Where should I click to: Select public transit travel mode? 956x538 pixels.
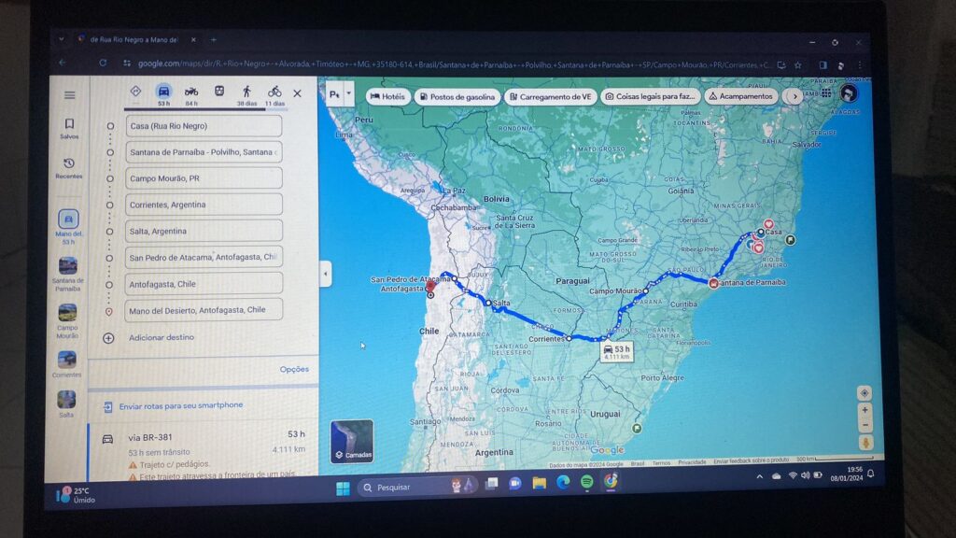[x=219, y=92]
